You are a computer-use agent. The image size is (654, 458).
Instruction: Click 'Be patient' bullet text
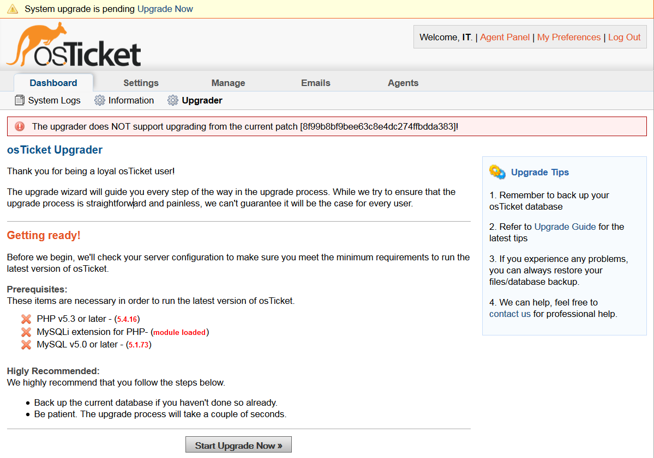point(160,414)
